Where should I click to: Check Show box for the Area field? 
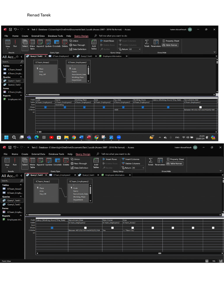click(133, 228)
